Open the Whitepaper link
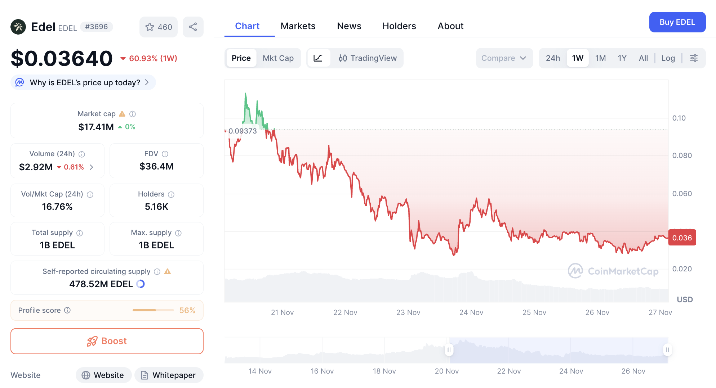Screen dimensions: 716x388 [169, 375]
